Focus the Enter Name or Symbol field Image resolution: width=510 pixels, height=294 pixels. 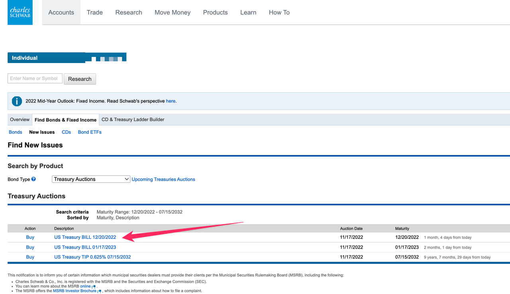pos(35,78)
